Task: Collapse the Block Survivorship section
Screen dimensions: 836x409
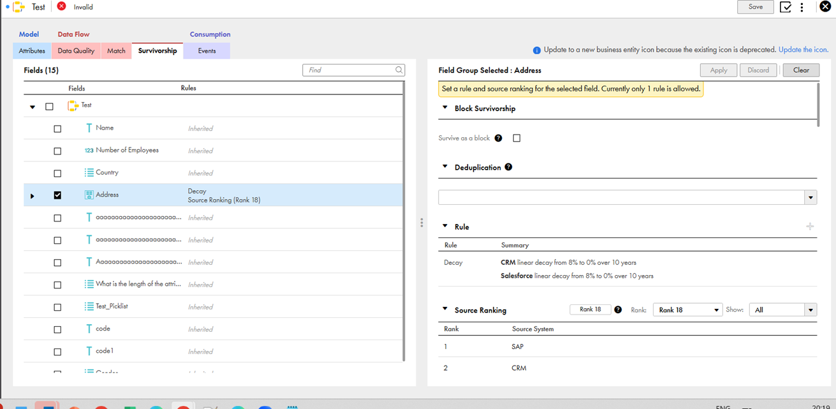Action: [x=445, y=108]
